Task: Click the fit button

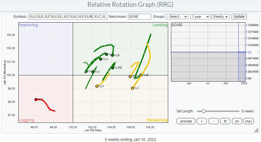Action: tap(225, 121)
